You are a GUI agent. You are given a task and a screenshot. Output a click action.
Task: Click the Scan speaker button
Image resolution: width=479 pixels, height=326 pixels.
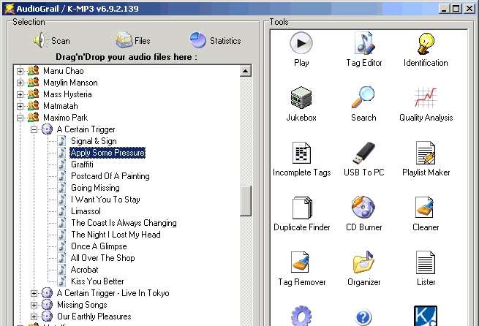coord(51,40)
